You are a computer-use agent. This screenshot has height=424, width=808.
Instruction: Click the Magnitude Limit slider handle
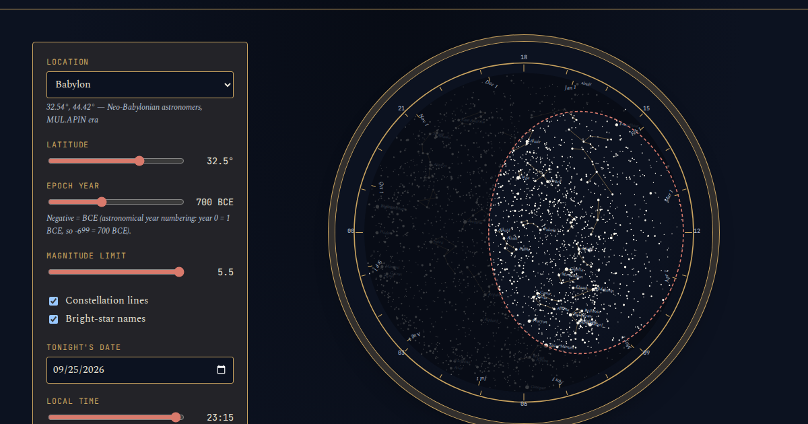(179, 272)
